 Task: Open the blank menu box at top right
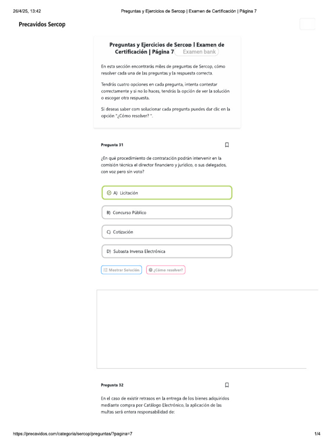tap(307, 24)
